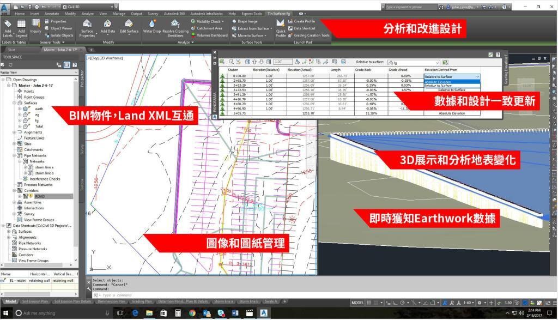558x320 pixels.
Task: Open the application menu A logo button
Action: pyautogui.click(x=4, y=9)
